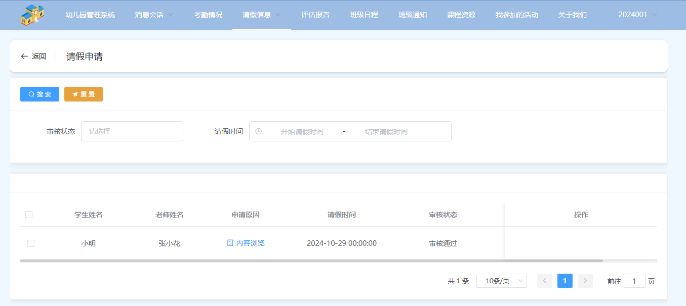Click the 学生姓名 column header
Viewport: 686px width, 306px height.
click(x=89, y=215)
